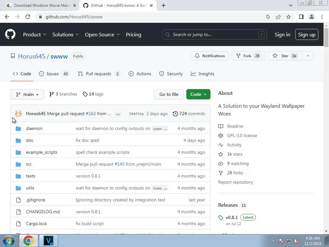Open the main branch selector dropdown

click(x=27, y=94)
